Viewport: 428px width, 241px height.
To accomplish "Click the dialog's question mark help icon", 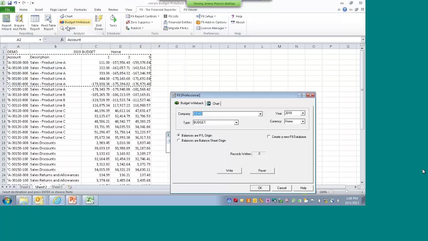I will click(x=302, y=95).
